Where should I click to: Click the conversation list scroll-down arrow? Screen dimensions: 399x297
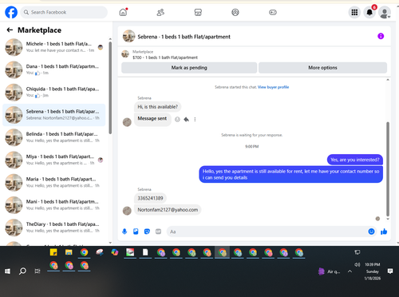110,243
